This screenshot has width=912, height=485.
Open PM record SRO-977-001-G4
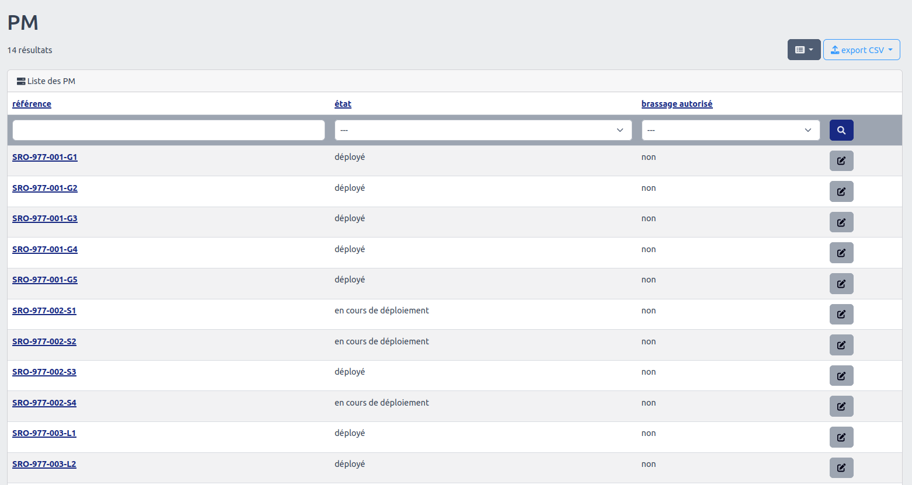(x=45, y=249)
